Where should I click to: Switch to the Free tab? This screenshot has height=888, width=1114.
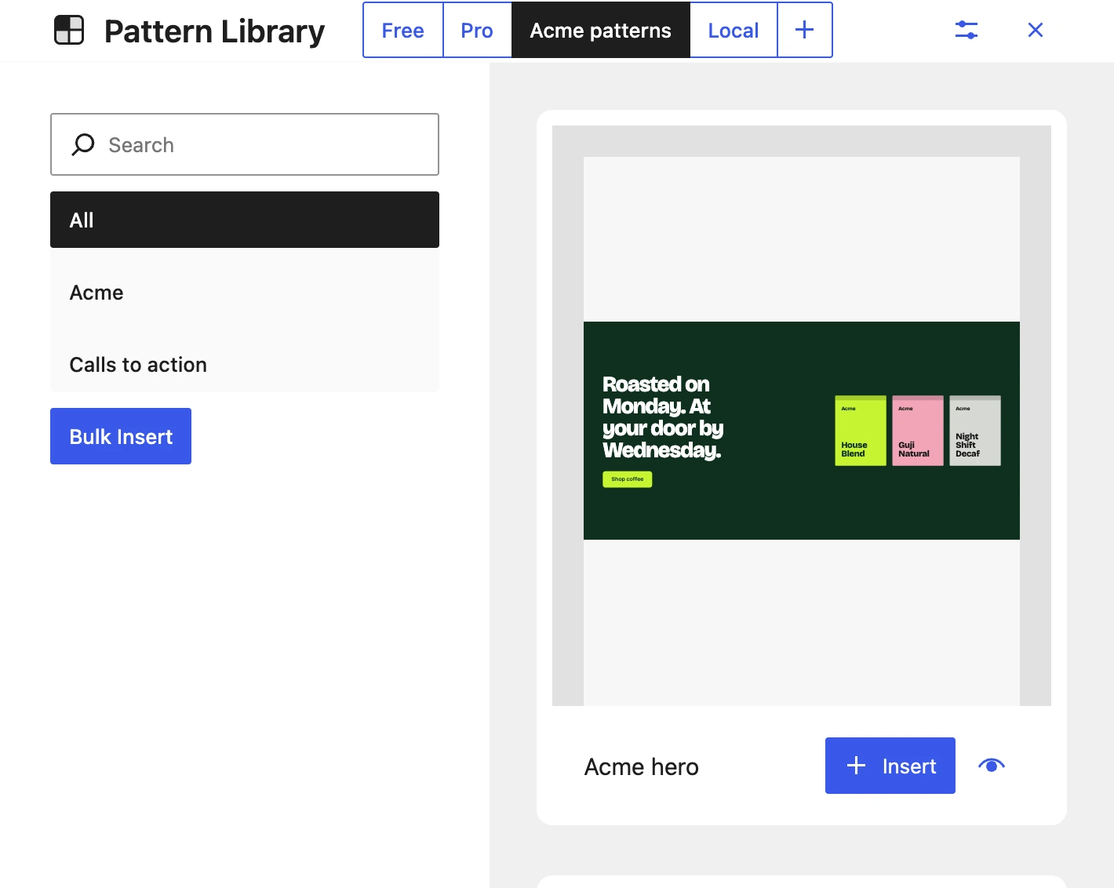pyautogui.click(x=403, y=30)
